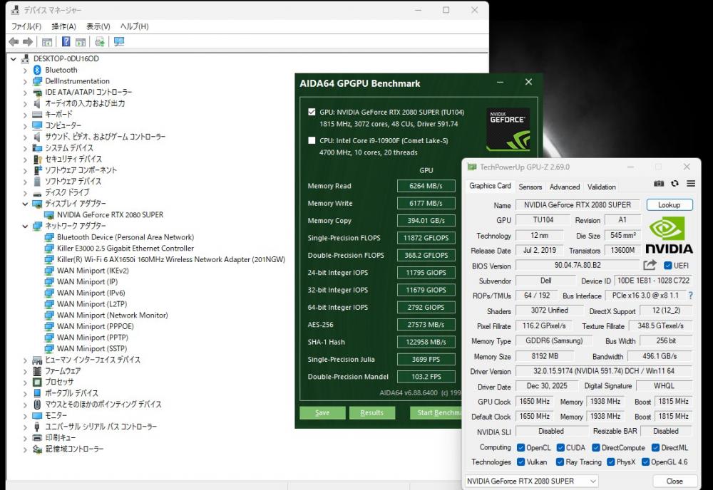This screenshot has height=490, width=713.
Task: Close the AIDA64 GPGPU Benchmark window
Action: (528, 82)
